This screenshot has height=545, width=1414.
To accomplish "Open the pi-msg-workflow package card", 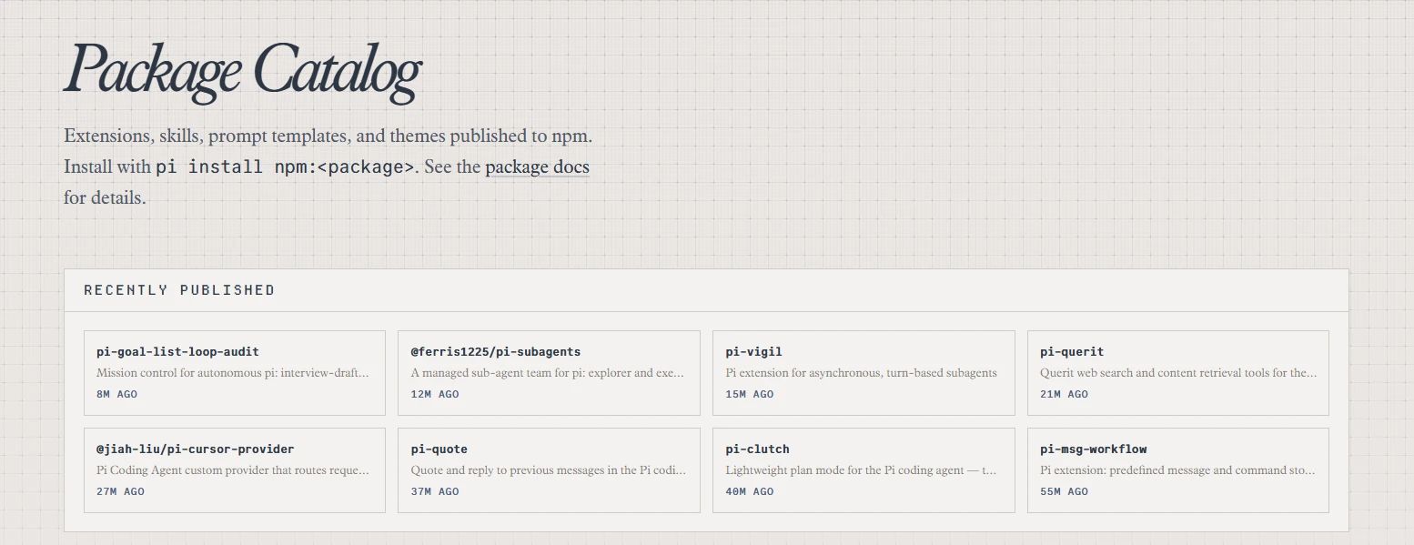I will [1178, 470].
